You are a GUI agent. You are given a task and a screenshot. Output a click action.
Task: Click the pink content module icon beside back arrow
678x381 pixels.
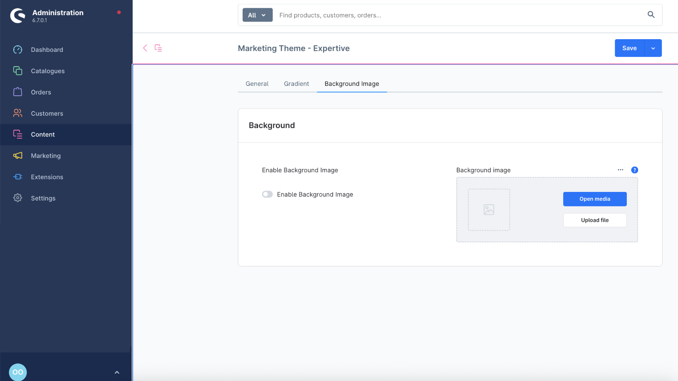tap(158, 48)
